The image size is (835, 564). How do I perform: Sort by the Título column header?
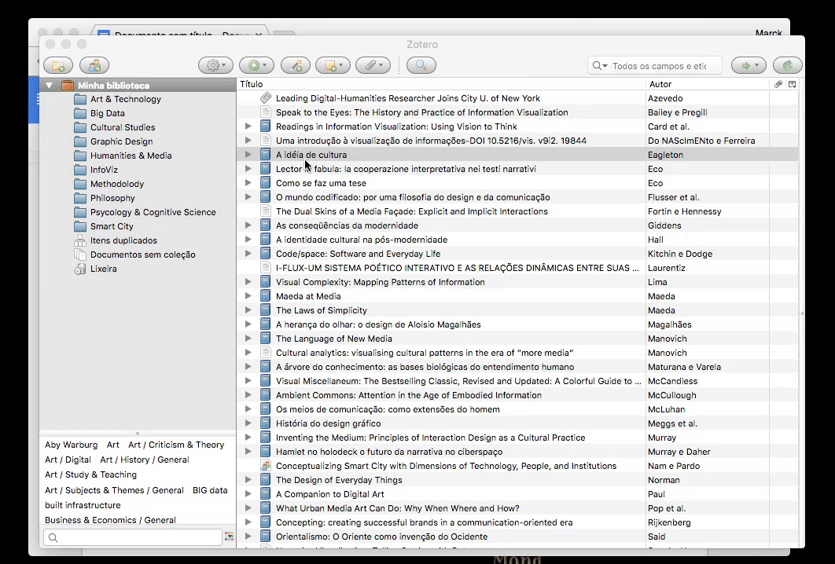pos(441,84)
